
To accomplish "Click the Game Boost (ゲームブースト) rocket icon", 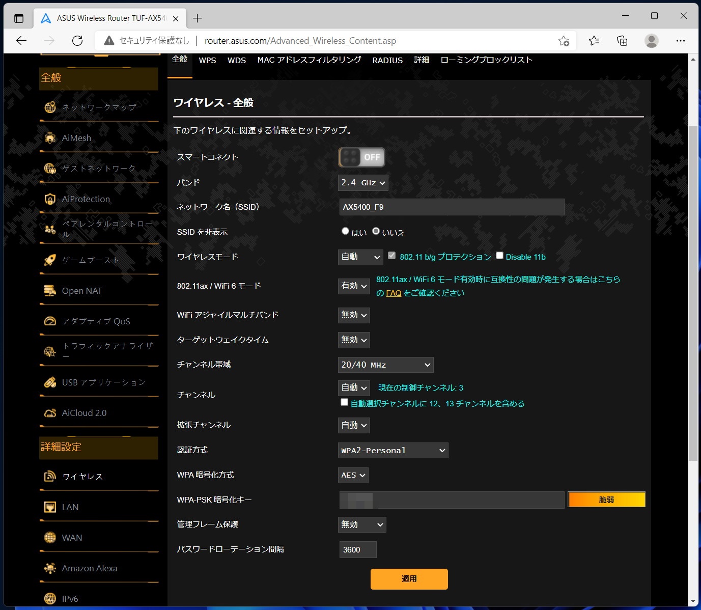I will tap(50, 260).
